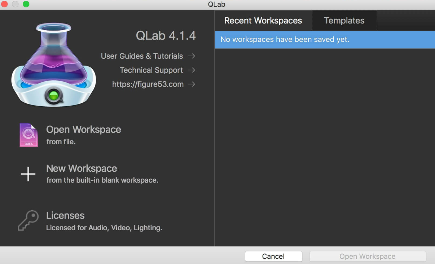Click 'Licensed for Audio, Video, Lighting.' text
This screenshot has height=264, width=435.
click(104, 228)
